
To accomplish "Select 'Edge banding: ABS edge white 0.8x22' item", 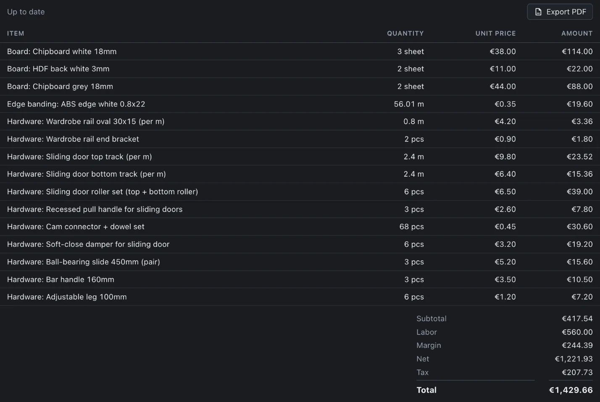I will pyautogui.click(x=76, y=104).
